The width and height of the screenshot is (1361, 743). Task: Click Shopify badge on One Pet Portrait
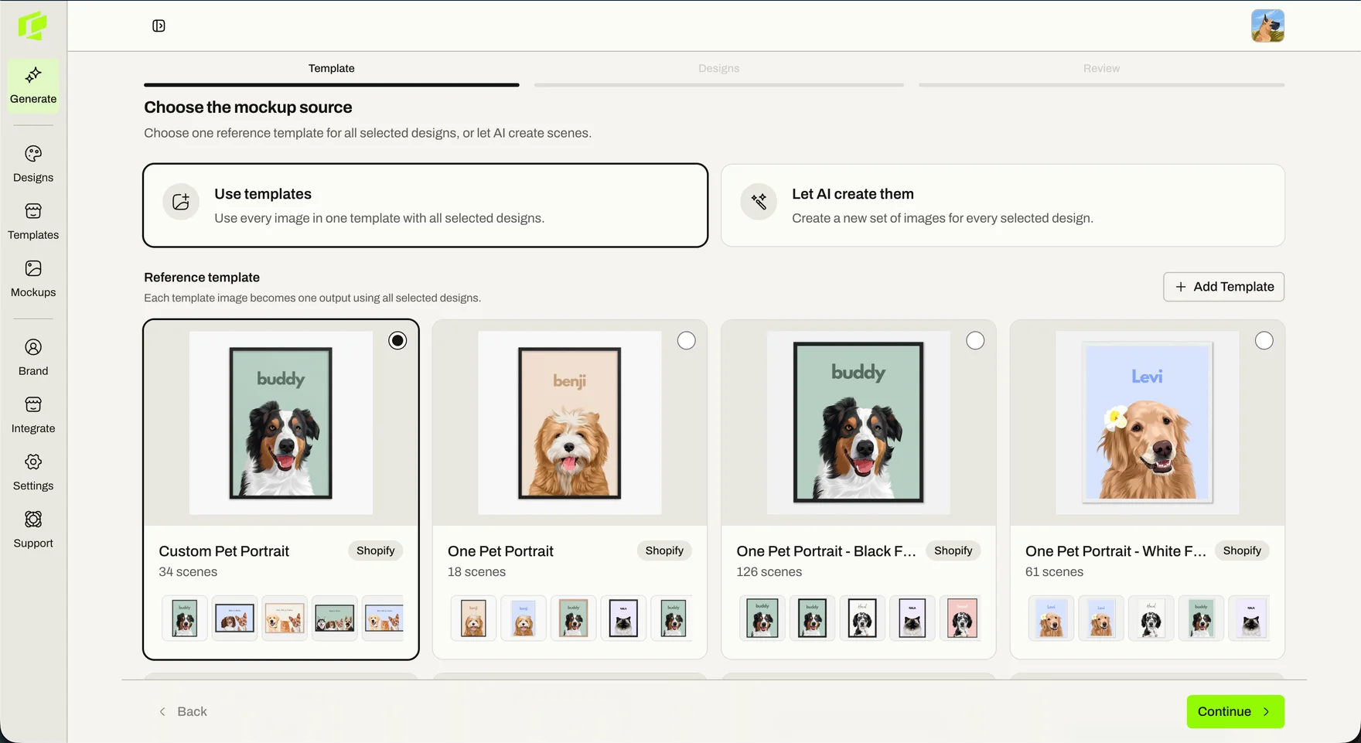coord(664,550)
